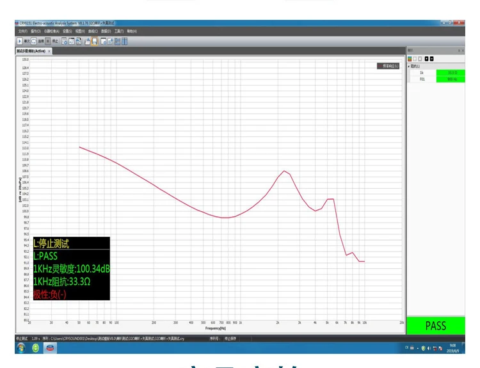Open the green browser icon in taskbar
This screenshot has height=368, width=480.
[35, 348]
